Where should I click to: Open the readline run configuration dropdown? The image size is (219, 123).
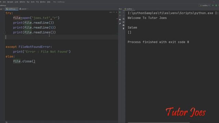click(205, 5)
